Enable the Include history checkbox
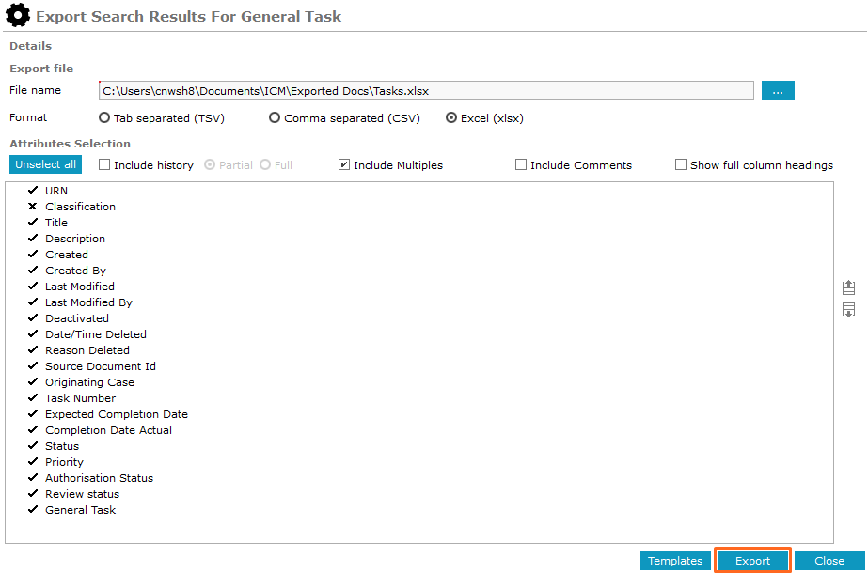The image size is (868, 573). [105, 165]
